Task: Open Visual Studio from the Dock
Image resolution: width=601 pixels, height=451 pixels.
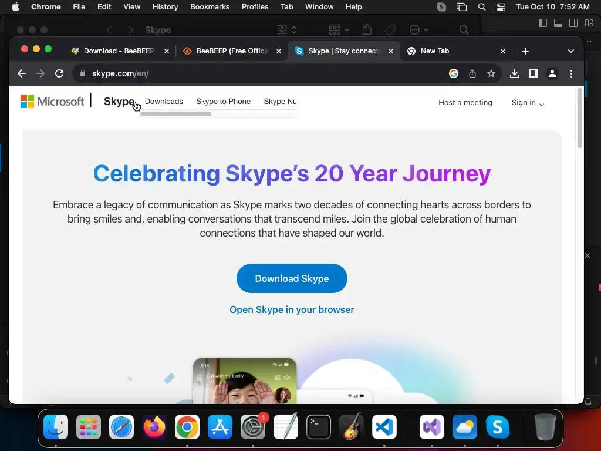Action: point(432,427)
